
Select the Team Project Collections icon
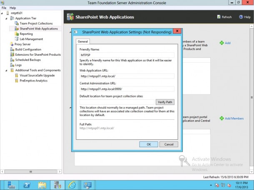coord(17,23)
